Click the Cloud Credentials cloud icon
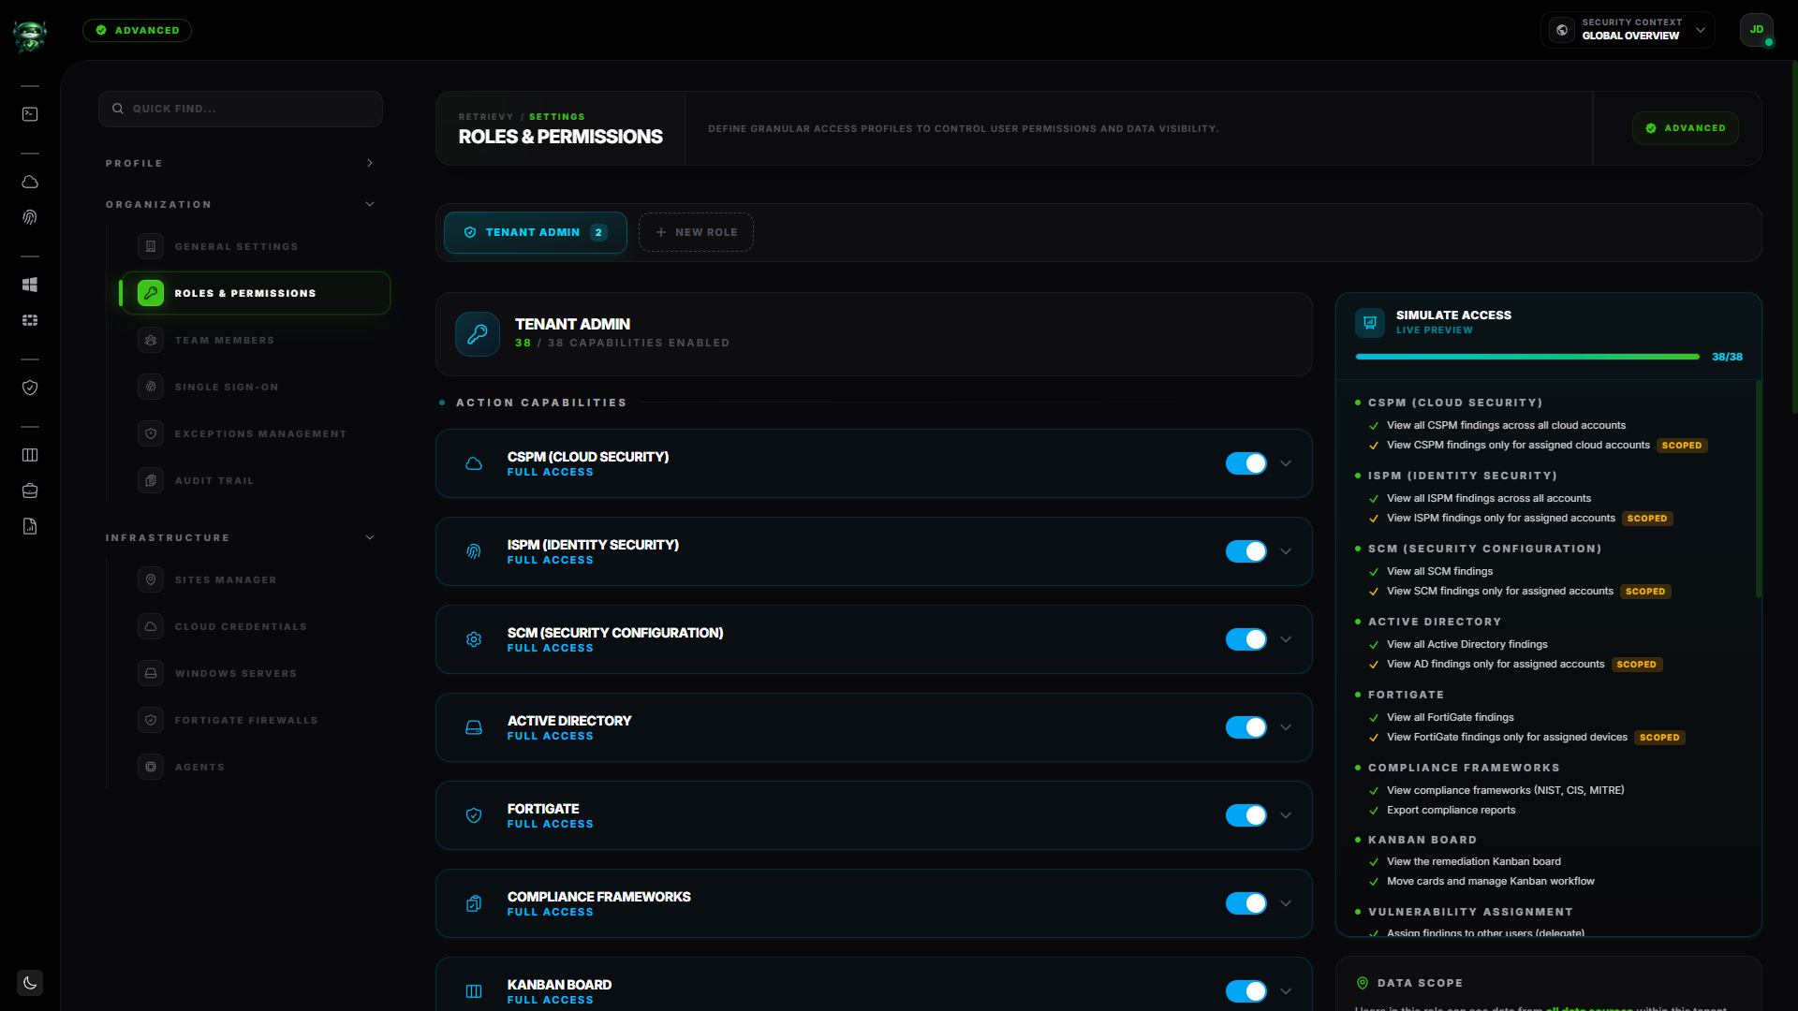1798x1011 pixels. click(x=151, y=626)
